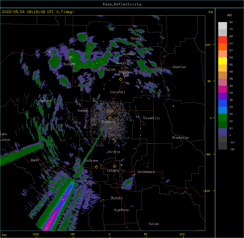Click the 100 tick on right axis

[208, 45]
